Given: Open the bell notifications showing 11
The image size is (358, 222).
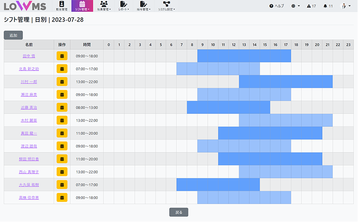Looking at the screenshot, I should pos(328,6).
